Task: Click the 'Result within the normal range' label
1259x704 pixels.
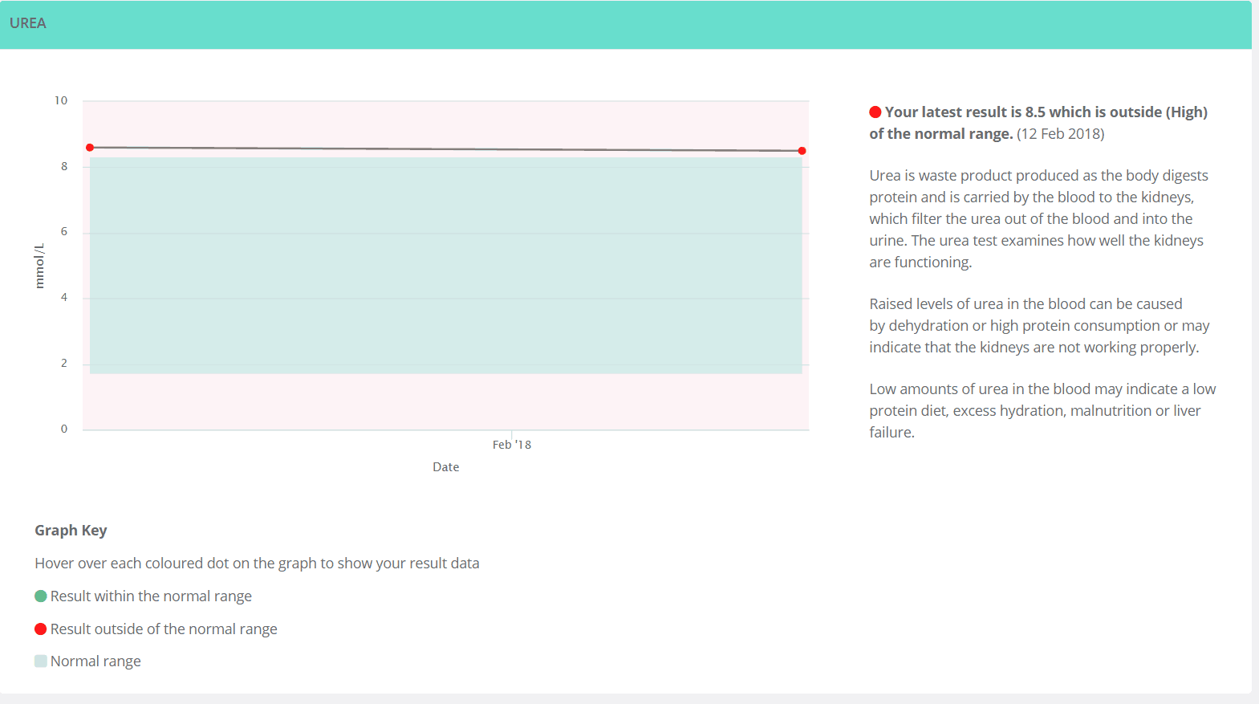Action: [x=151, y=596]
